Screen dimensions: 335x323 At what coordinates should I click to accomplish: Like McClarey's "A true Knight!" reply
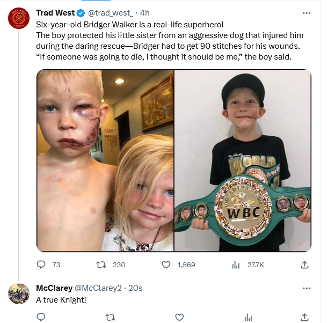pyautogui.click(x=180, y=317)
